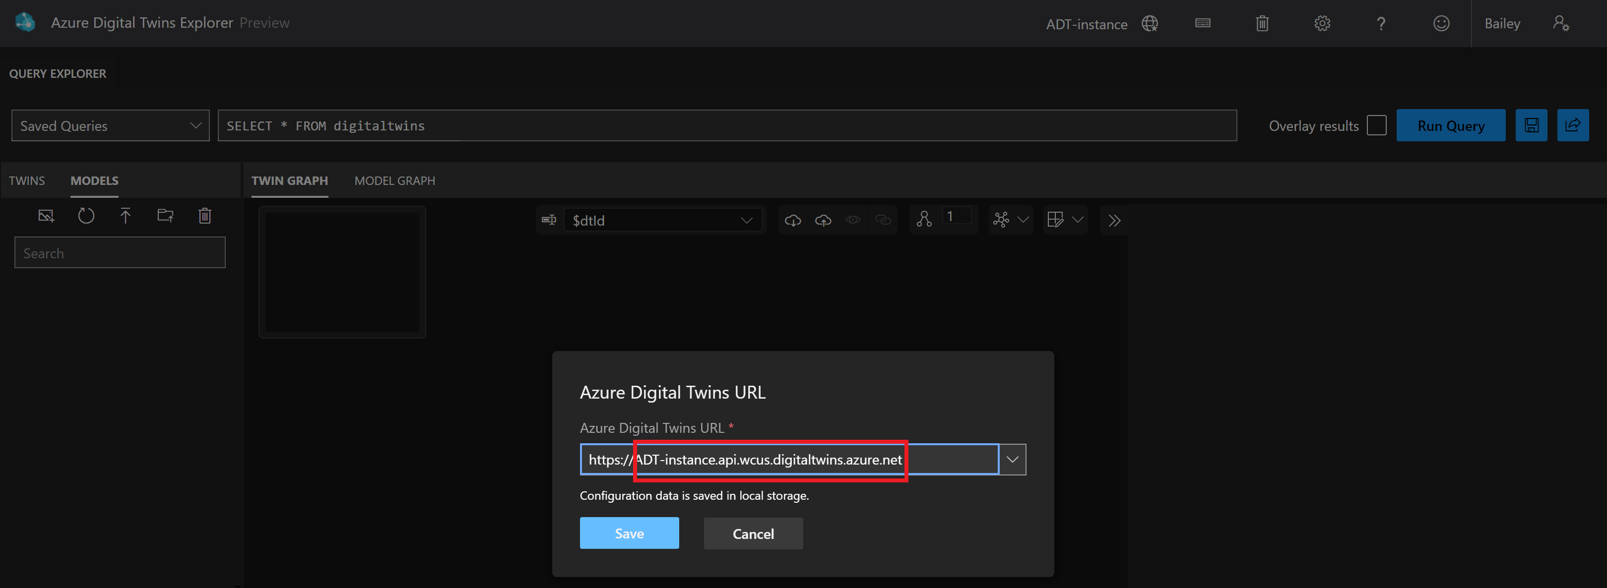
Task: Expand the Azure Digital Twins URL dropdown arrow
Action: 1012,460
